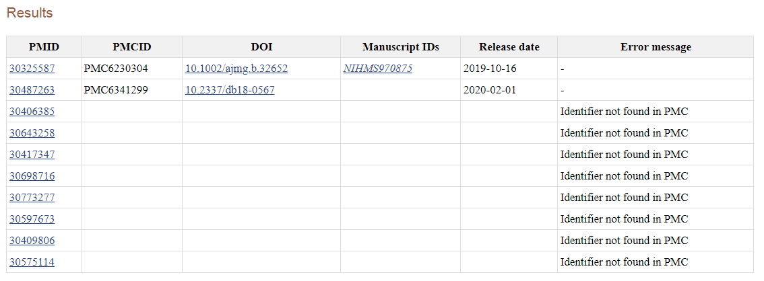Click the DOI column header
This screenshot has height=281, width=764.
coord(261,47)
